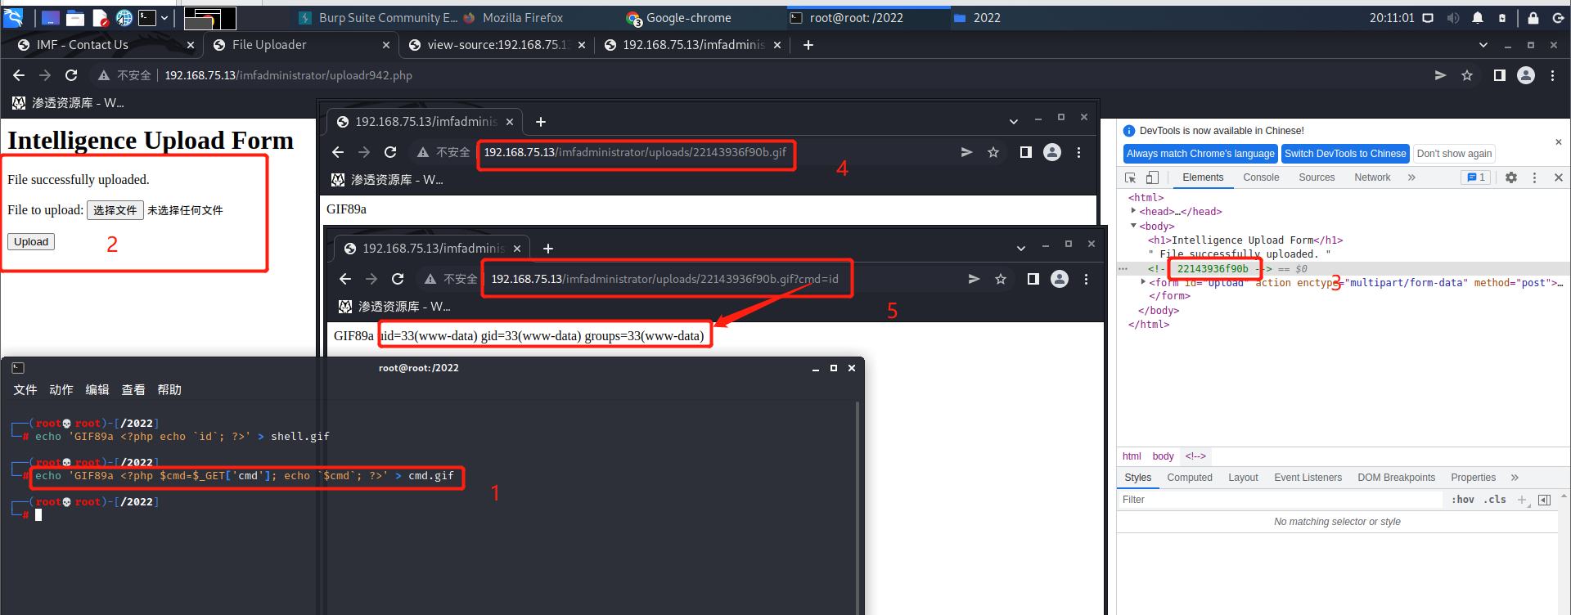Open the 编辑 menu in terminal
This screenshot has height=615, width=1571.
click(x=97, y=390)
